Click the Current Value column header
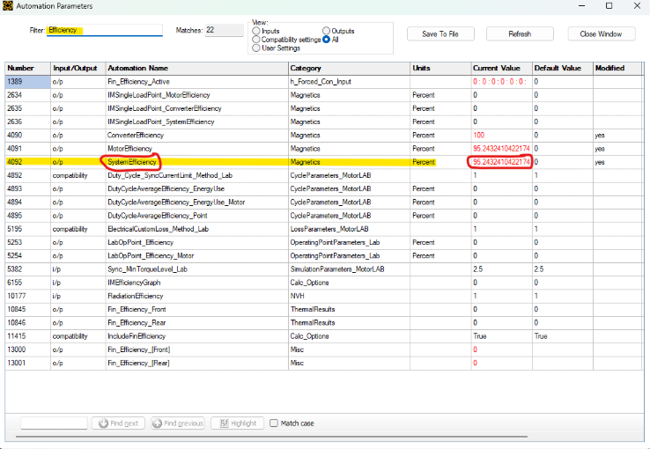This screenshot has height=449, width=650. point(499,68)
